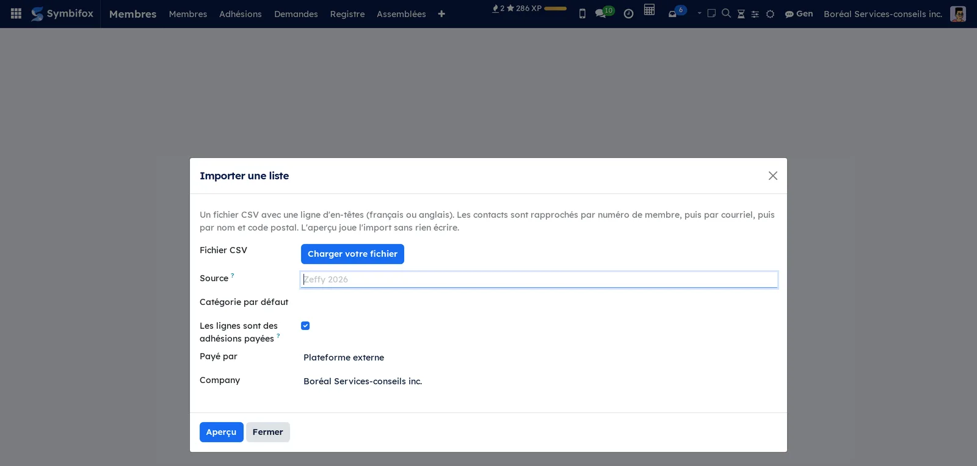Click the sun brightness icon
This screenshot has width=977, height=466.
click(770, 14)
